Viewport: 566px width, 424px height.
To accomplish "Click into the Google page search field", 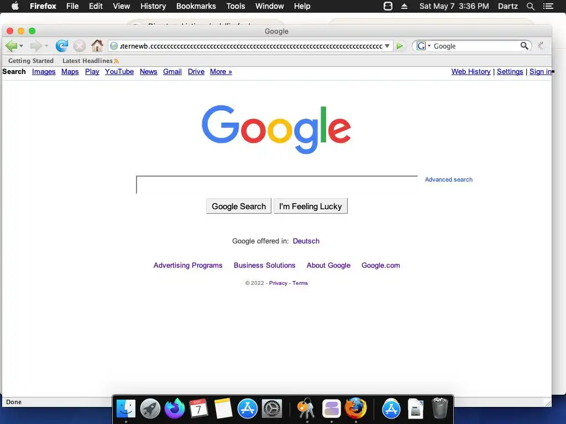I will (277, 185).
